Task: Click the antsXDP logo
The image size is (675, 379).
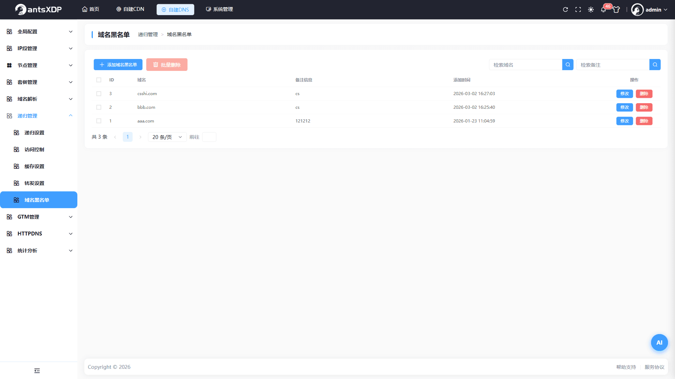Action: coord(38,9)
